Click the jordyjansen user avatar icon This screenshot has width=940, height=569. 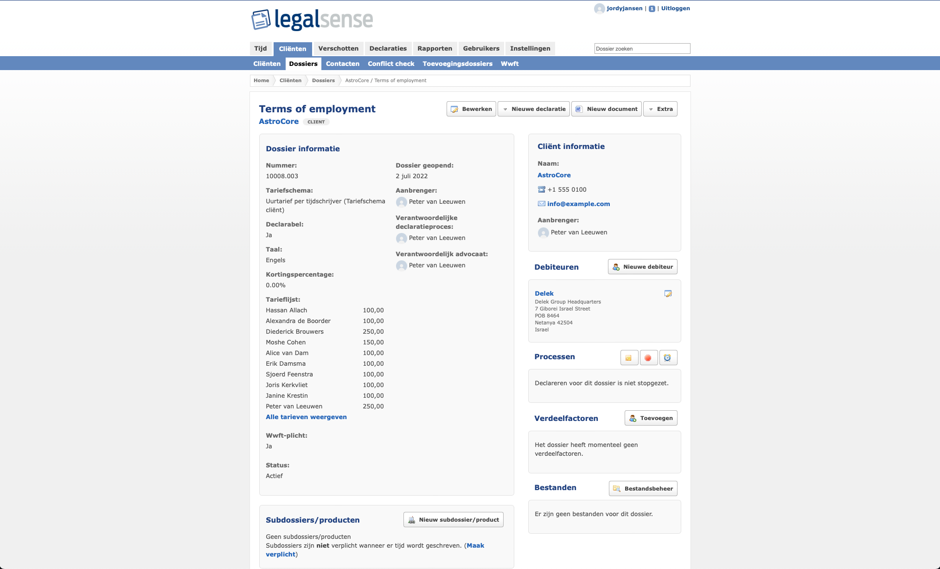click(599, 9)
